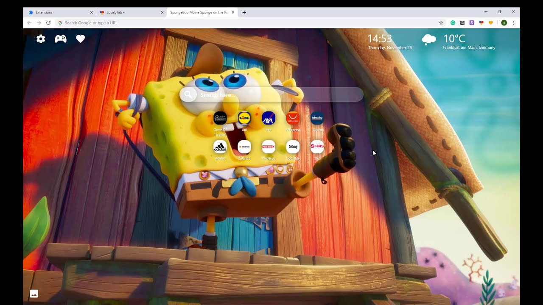Image resolution: width=543 pixels, height=305 pixels.
Task: Open the GoDaddy shortcut
Action: tap(293, 147)
